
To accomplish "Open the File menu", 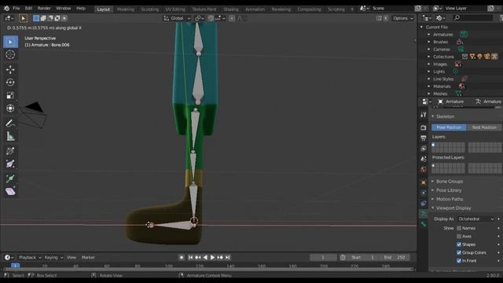I will click(x=17, y=9).
